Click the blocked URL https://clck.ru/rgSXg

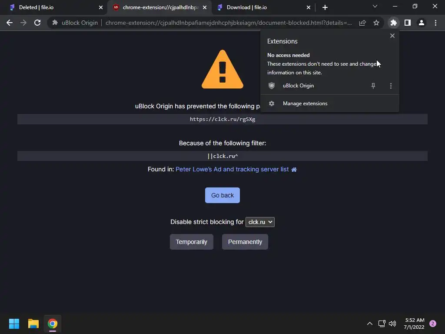222,119
